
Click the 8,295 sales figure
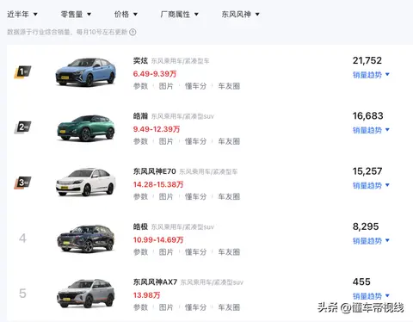coord(366,226)
